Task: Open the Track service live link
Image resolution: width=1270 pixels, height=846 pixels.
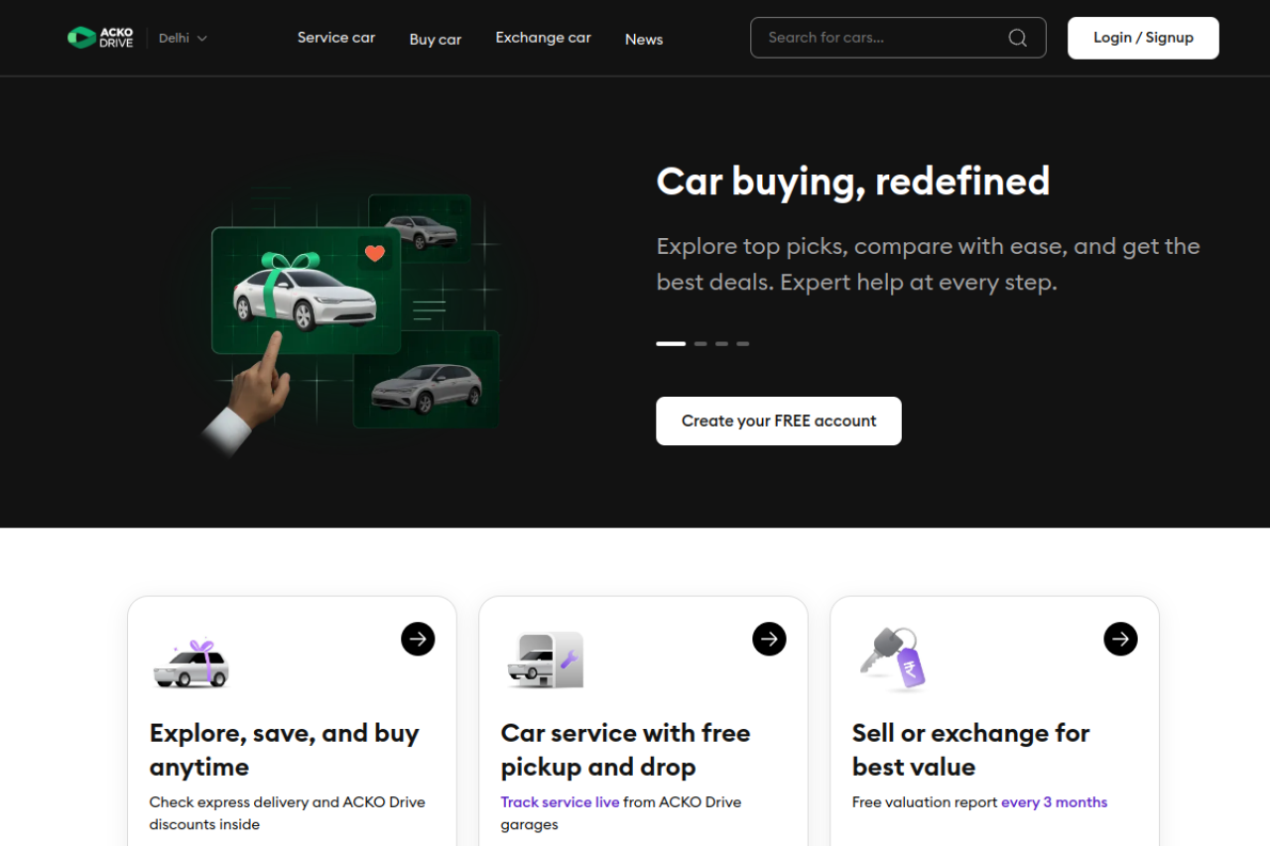Action: pyautogui.click(x=560, y=801)
